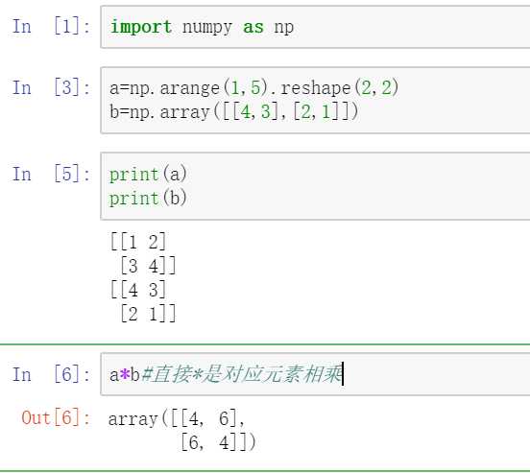
Task: Click printed output row '[2 1]]'
Action: point(148,314)
